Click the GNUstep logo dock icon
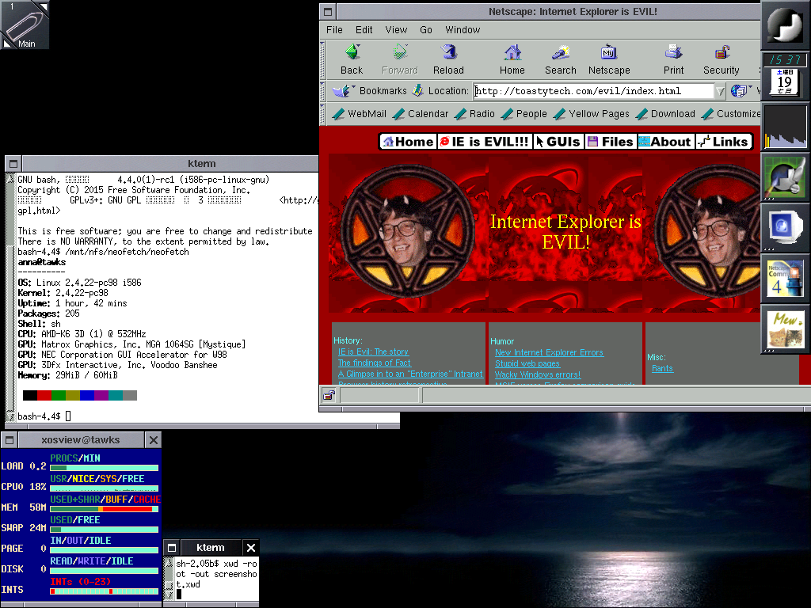Screen dimensions: 811x608 click(785, 25)
